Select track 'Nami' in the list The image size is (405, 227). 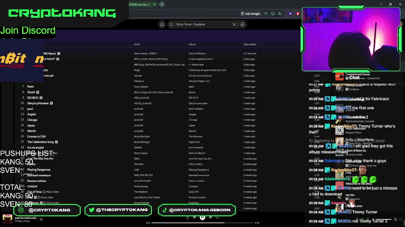[x=30, y=87]
